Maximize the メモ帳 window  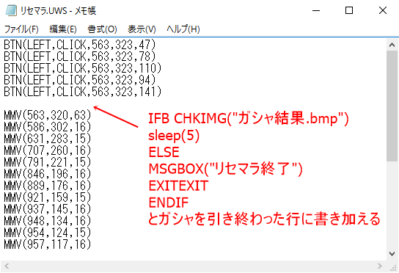point(349,11)
